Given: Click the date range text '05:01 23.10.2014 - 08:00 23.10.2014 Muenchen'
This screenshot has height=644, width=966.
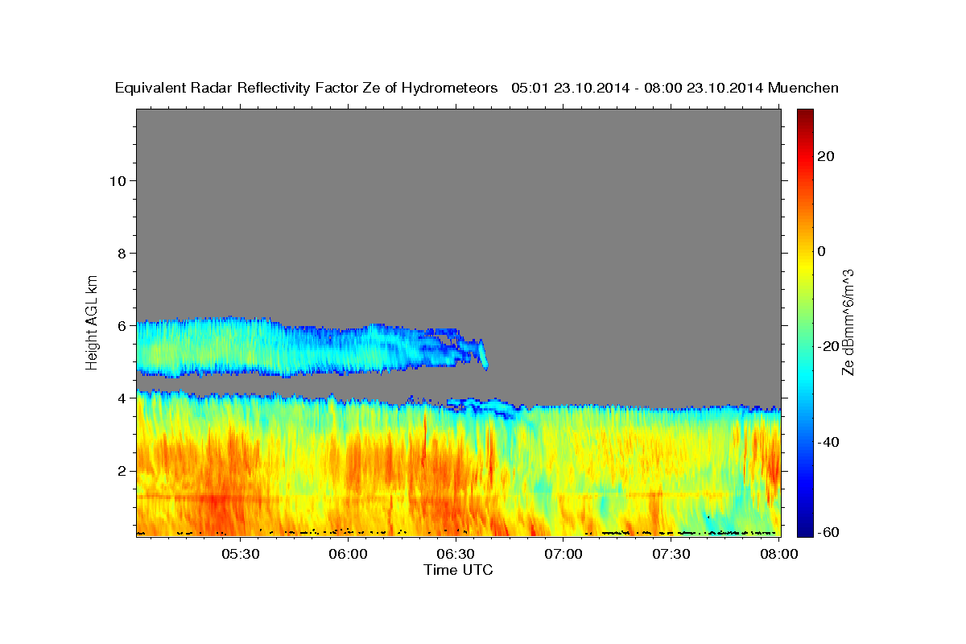Looking at the screenshot, I should (x=675, y=88).
